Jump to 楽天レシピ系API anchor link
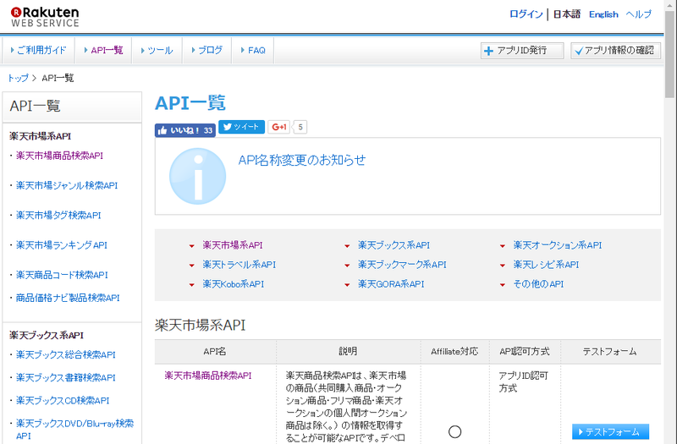Image resolution: width=677 pixels, height=444 pixels. [546, 265]
